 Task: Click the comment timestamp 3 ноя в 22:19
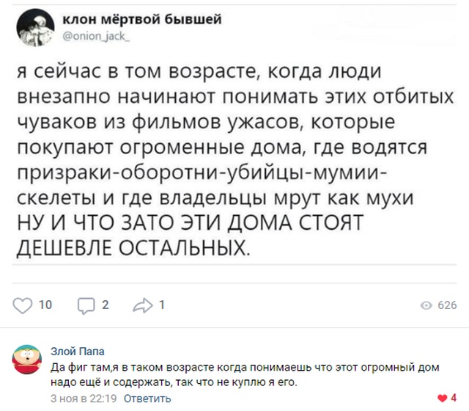[84, 399]
